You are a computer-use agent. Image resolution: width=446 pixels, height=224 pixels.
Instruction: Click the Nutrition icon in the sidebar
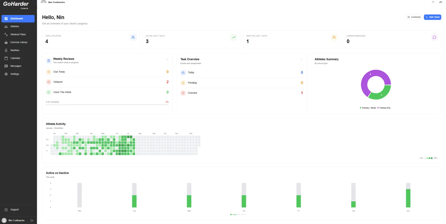(x=6, y=50)
